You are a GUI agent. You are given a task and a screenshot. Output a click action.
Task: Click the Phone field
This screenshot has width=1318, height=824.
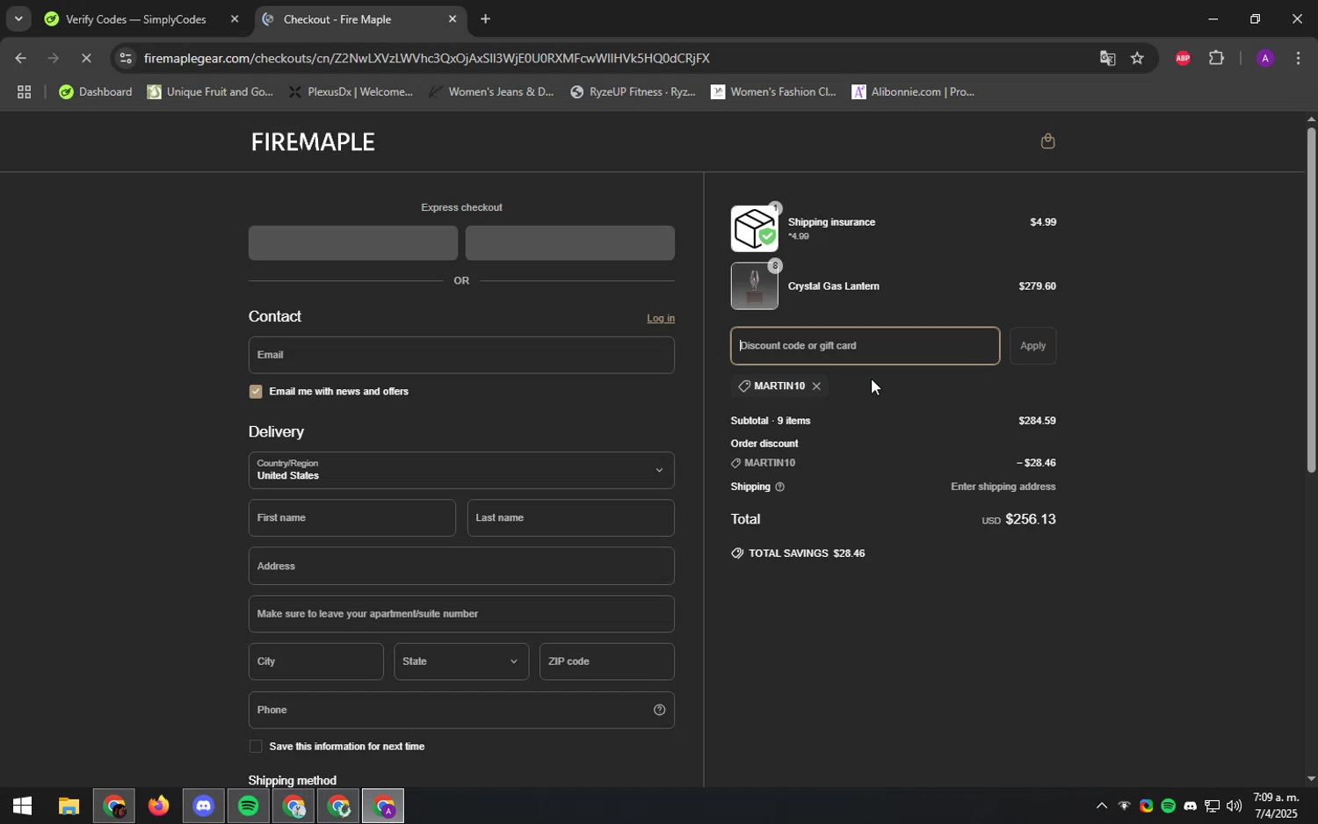[461, 710]
